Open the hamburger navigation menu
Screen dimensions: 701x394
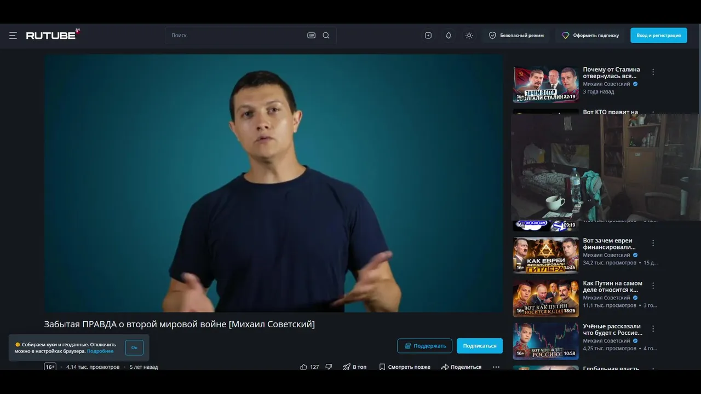point(13,36)
